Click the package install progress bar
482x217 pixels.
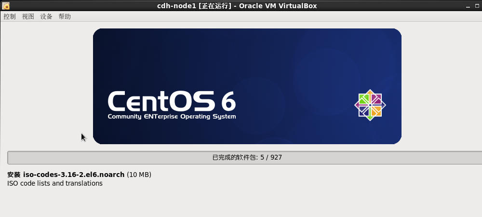245,158
